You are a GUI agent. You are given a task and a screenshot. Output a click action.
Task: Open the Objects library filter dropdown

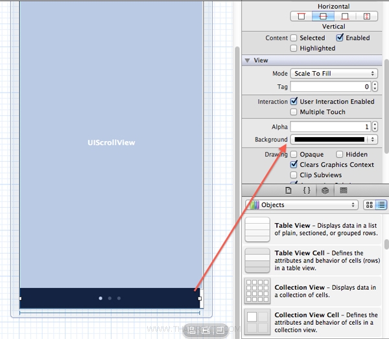(x=302, y=205)
